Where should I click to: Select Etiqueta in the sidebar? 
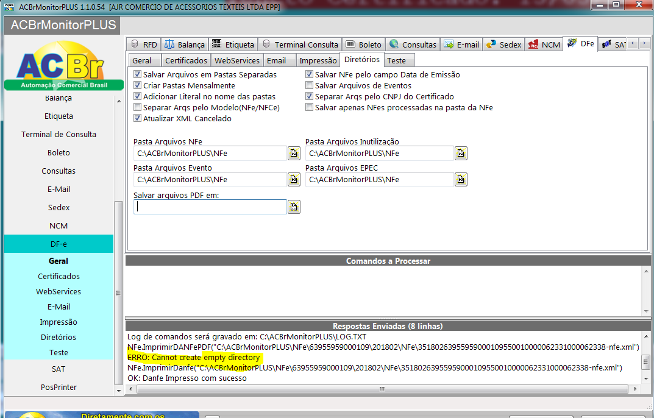pyautogui.click(x=59, y=116)
